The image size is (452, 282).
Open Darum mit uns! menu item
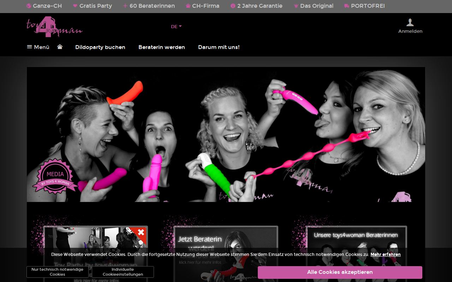[219, 47]
